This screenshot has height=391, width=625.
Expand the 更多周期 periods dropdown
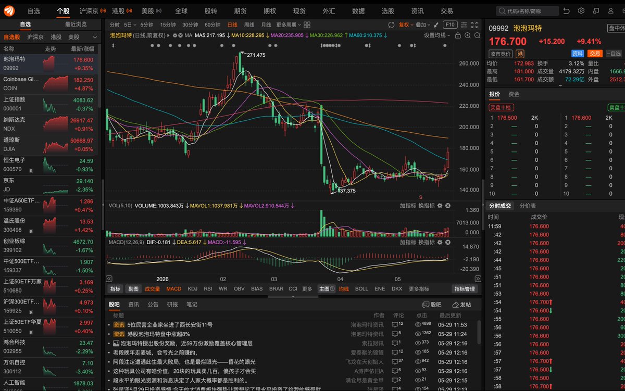[289, 24]
